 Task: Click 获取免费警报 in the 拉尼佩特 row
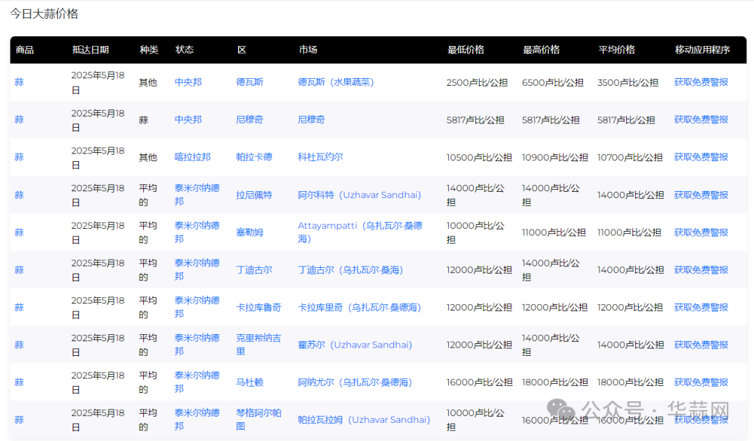(x=701, y=195)
